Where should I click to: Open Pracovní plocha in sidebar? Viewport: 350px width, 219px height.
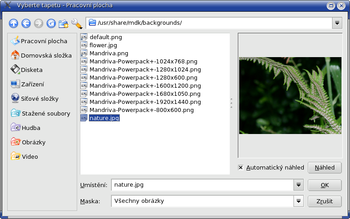click(39, 41)
